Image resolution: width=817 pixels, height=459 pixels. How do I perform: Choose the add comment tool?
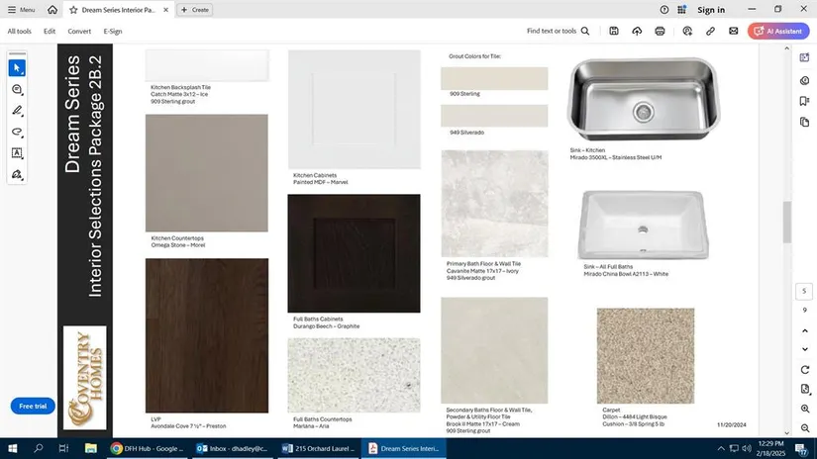tap(18, 90)
